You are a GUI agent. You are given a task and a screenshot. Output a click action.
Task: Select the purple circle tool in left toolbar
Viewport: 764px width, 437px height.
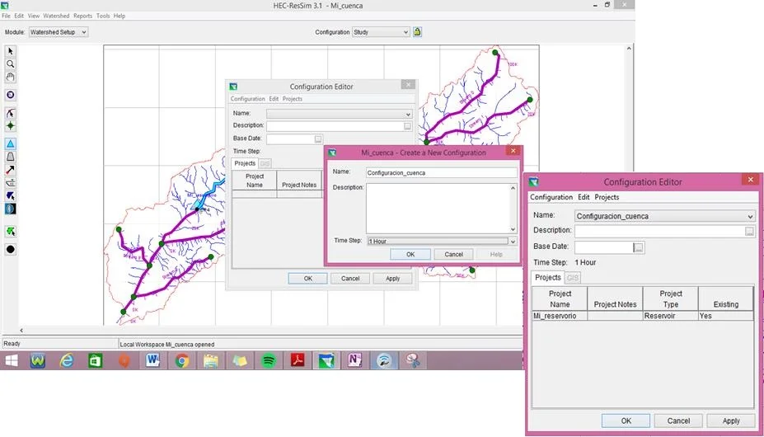[x=10, y=95]
